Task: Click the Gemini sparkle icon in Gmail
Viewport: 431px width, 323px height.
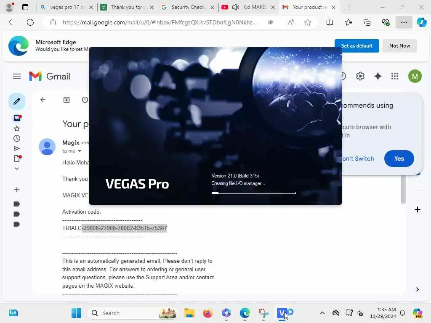Action: click(x=378, y=76)
